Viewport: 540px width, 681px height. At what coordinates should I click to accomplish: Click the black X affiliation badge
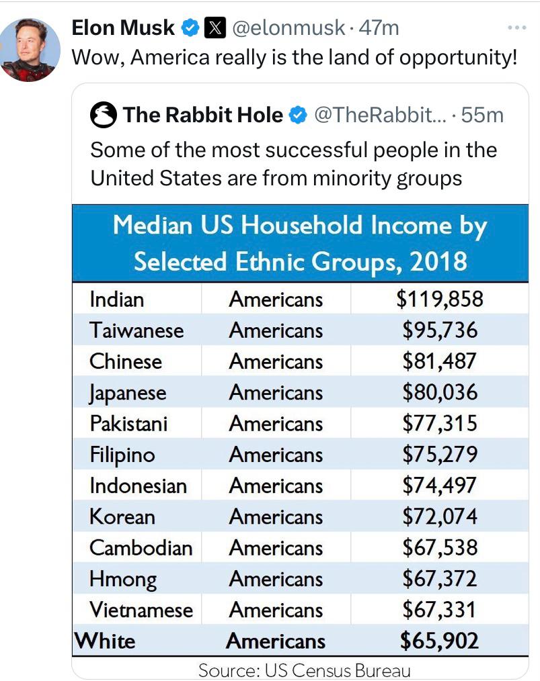(215, 28)
